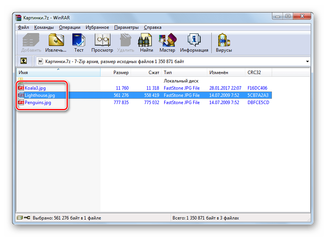The image size is (326, 237).
Task: Click the Penguins.jpg FastStone JPG File type
Action: (x=182, y=103)
